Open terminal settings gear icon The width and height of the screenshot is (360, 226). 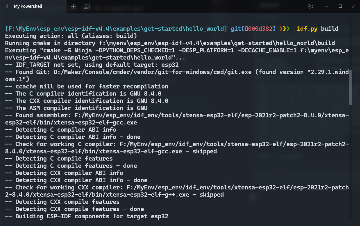click(x=310, y=6)
